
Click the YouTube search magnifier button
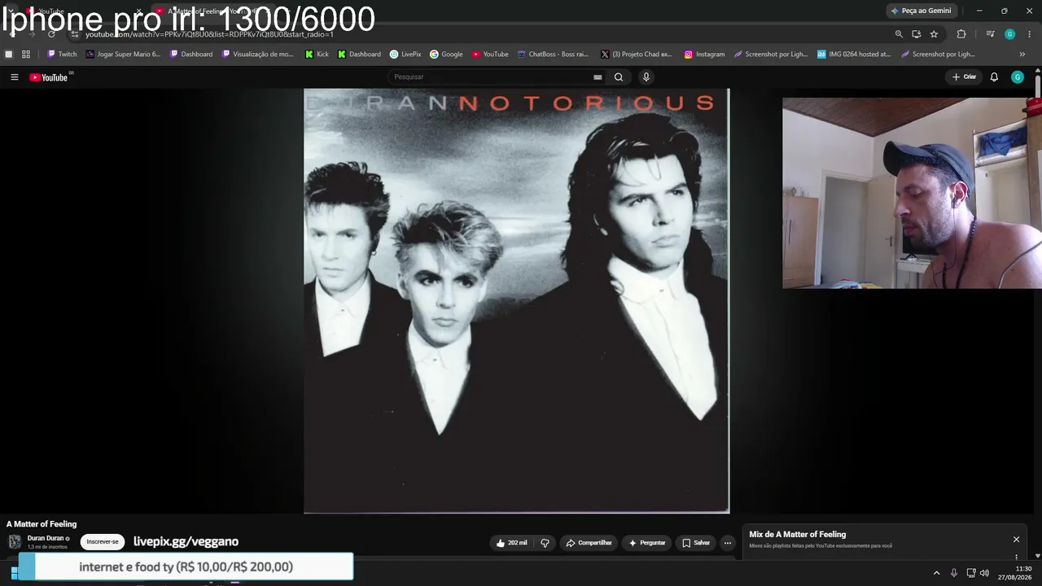pos(619,77)
